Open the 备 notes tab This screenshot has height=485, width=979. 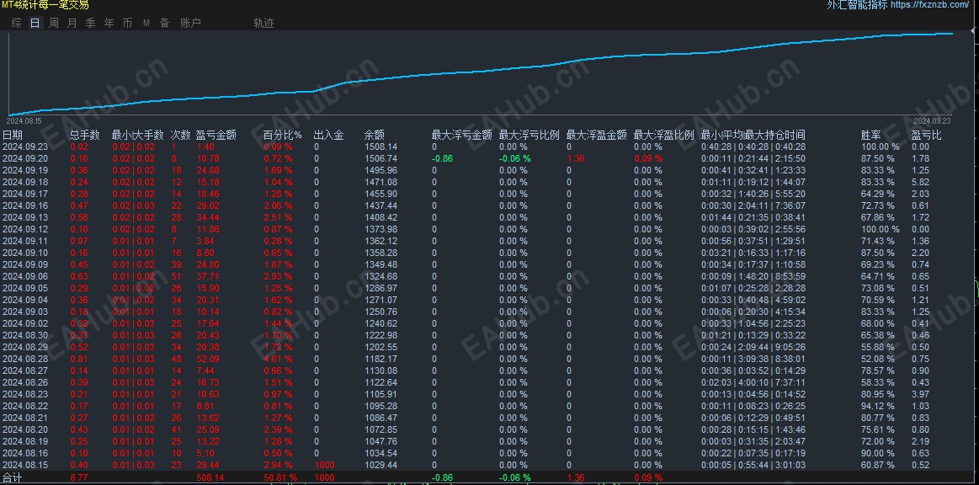pyautogui.click(x=164, y=23)
